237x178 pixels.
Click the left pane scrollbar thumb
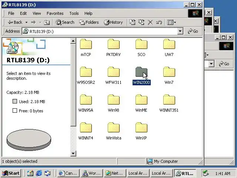(x=73, y=85)
